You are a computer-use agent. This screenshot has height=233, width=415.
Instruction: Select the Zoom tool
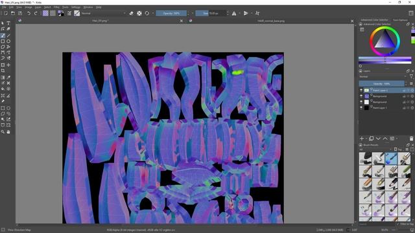coord(3,132)
